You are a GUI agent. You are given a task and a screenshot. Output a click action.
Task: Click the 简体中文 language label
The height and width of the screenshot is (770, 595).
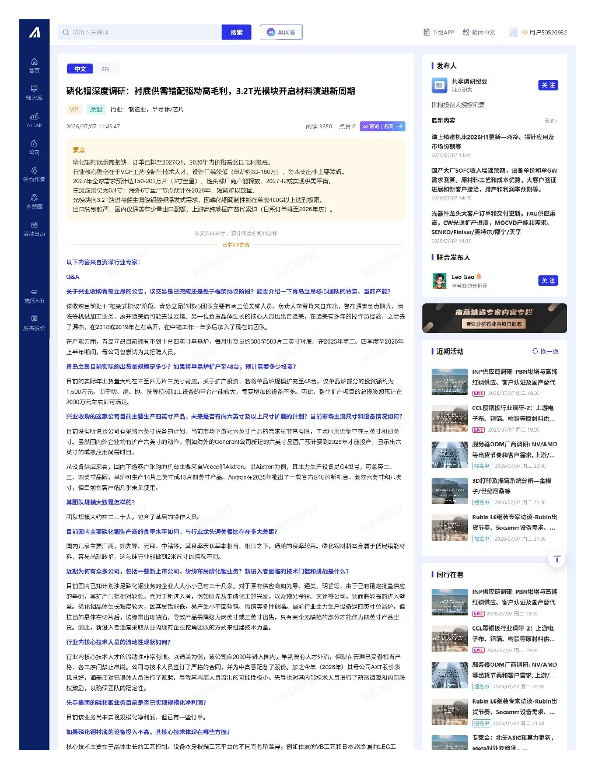point(483,32)
